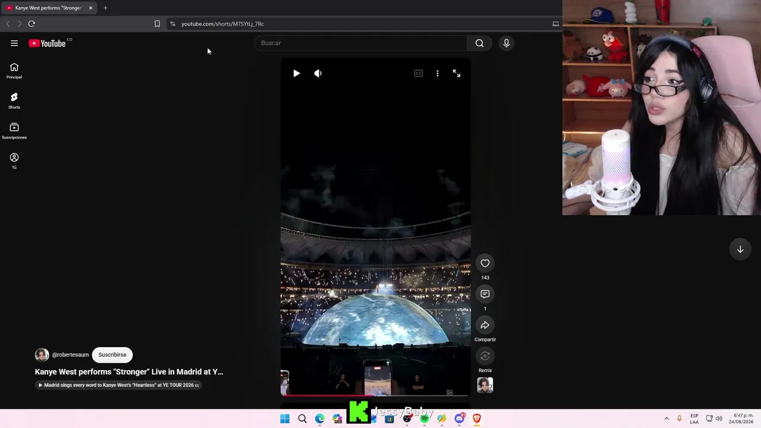Open the @robertesaum channel link
The image size is (761, 428).
tap(70, 355)
